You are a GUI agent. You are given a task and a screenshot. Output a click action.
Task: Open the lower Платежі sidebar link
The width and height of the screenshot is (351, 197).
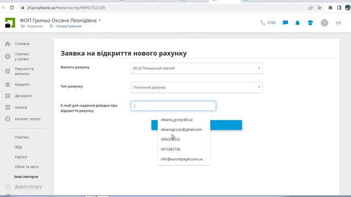(x=22, y=137)
